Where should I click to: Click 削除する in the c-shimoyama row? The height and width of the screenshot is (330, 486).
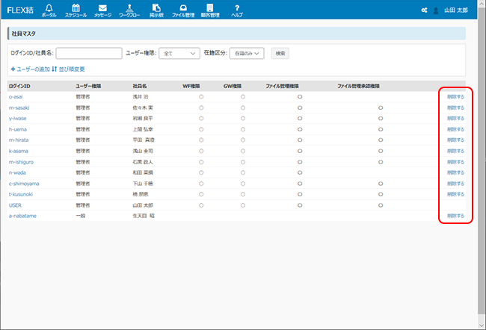(x=455, y=184)
